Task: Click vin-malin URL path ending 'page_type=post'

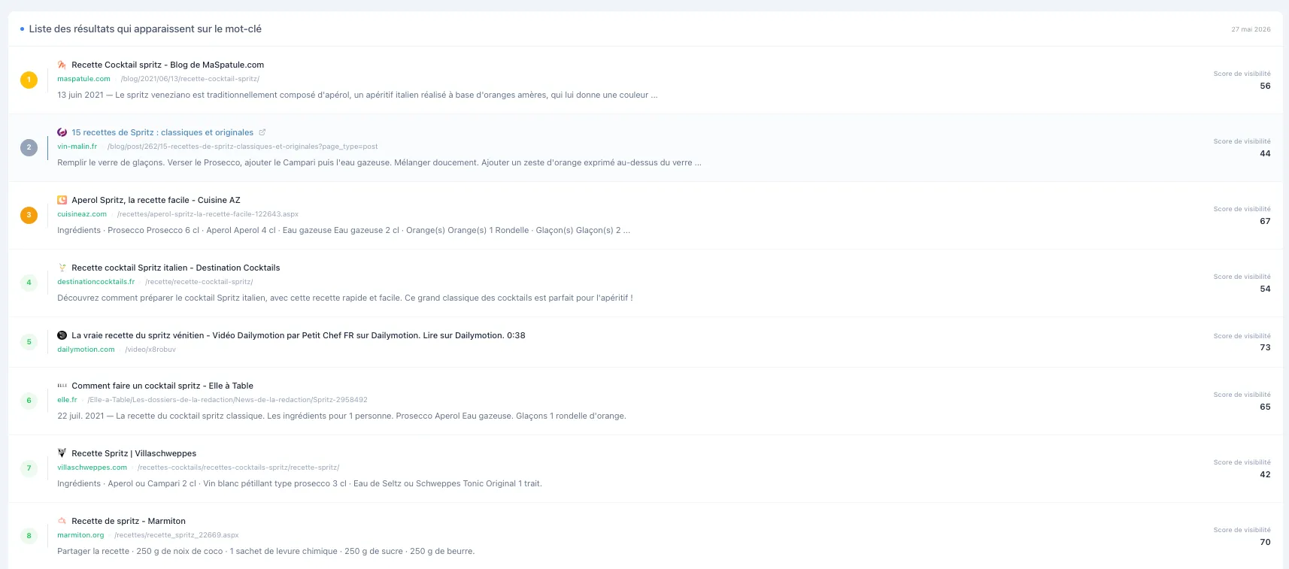Action: pos(242,147)
